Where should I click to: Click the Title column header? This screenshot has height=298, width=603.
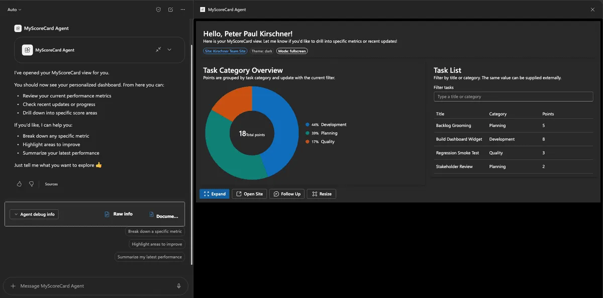point(440,114)
